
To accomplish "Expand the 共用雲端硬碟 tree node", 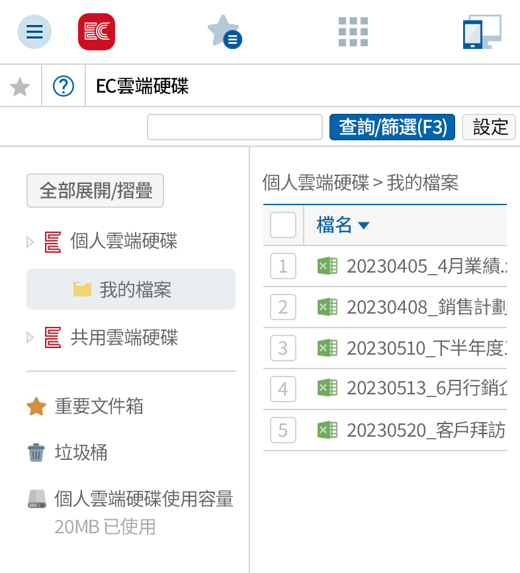I will [30, 338].
